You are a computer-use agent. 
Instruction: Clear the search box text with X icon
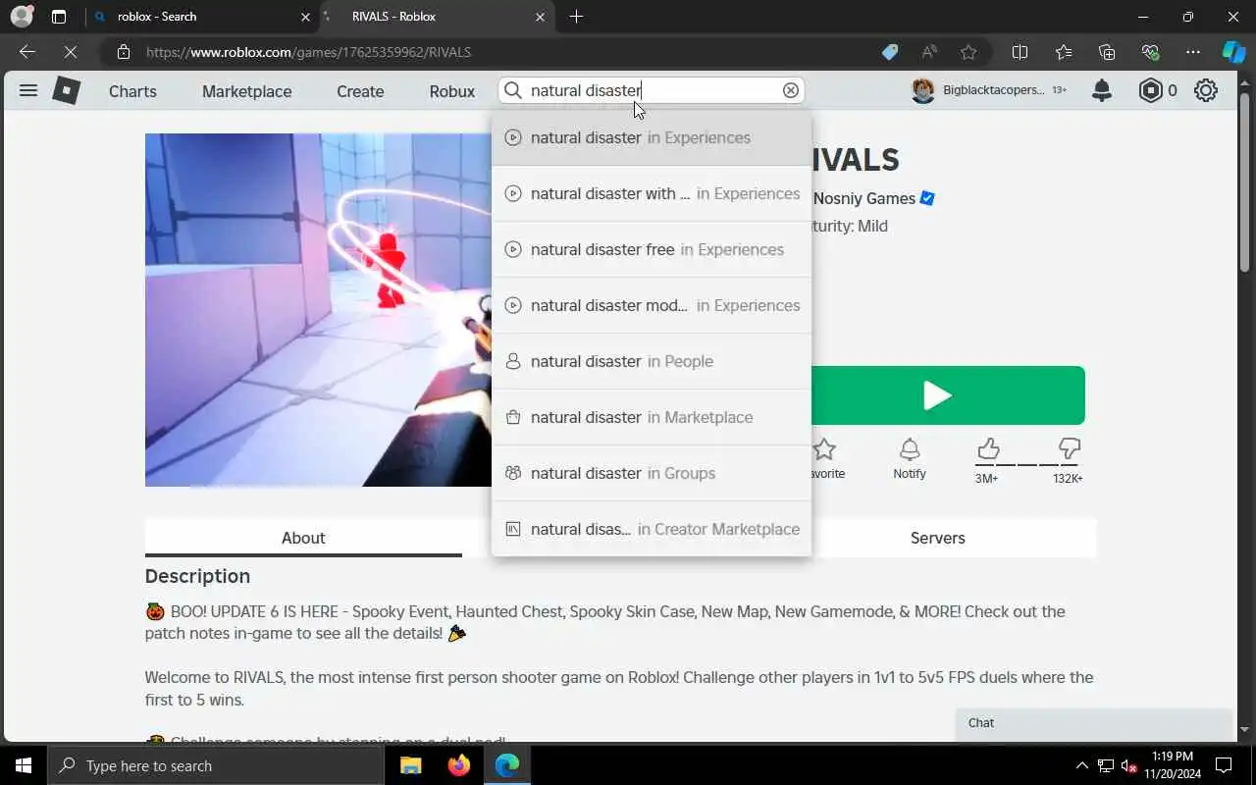tap(791, 90)
